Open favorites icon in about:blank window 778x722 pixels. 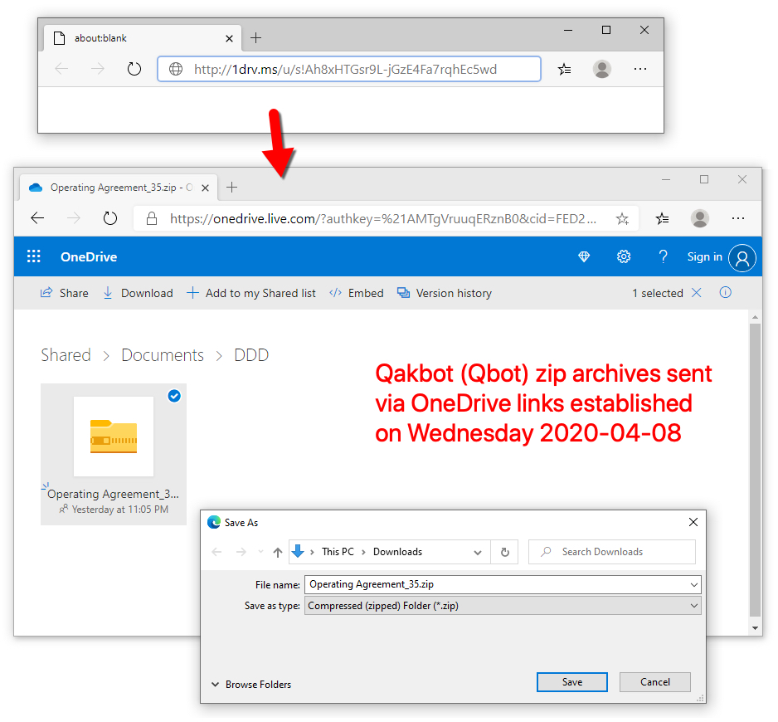(x=564, y=69)
